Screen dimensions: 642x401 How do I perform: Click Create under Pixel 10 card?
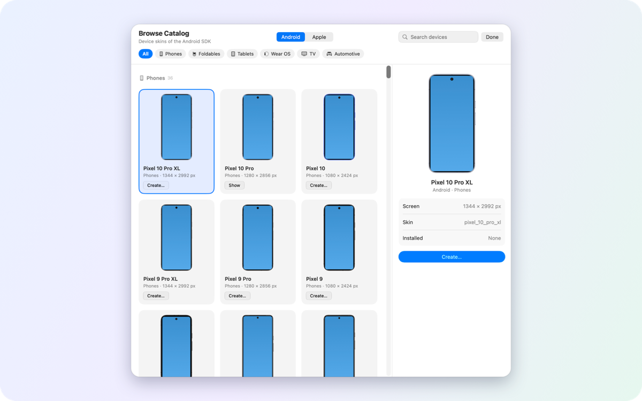pos(318,186)
